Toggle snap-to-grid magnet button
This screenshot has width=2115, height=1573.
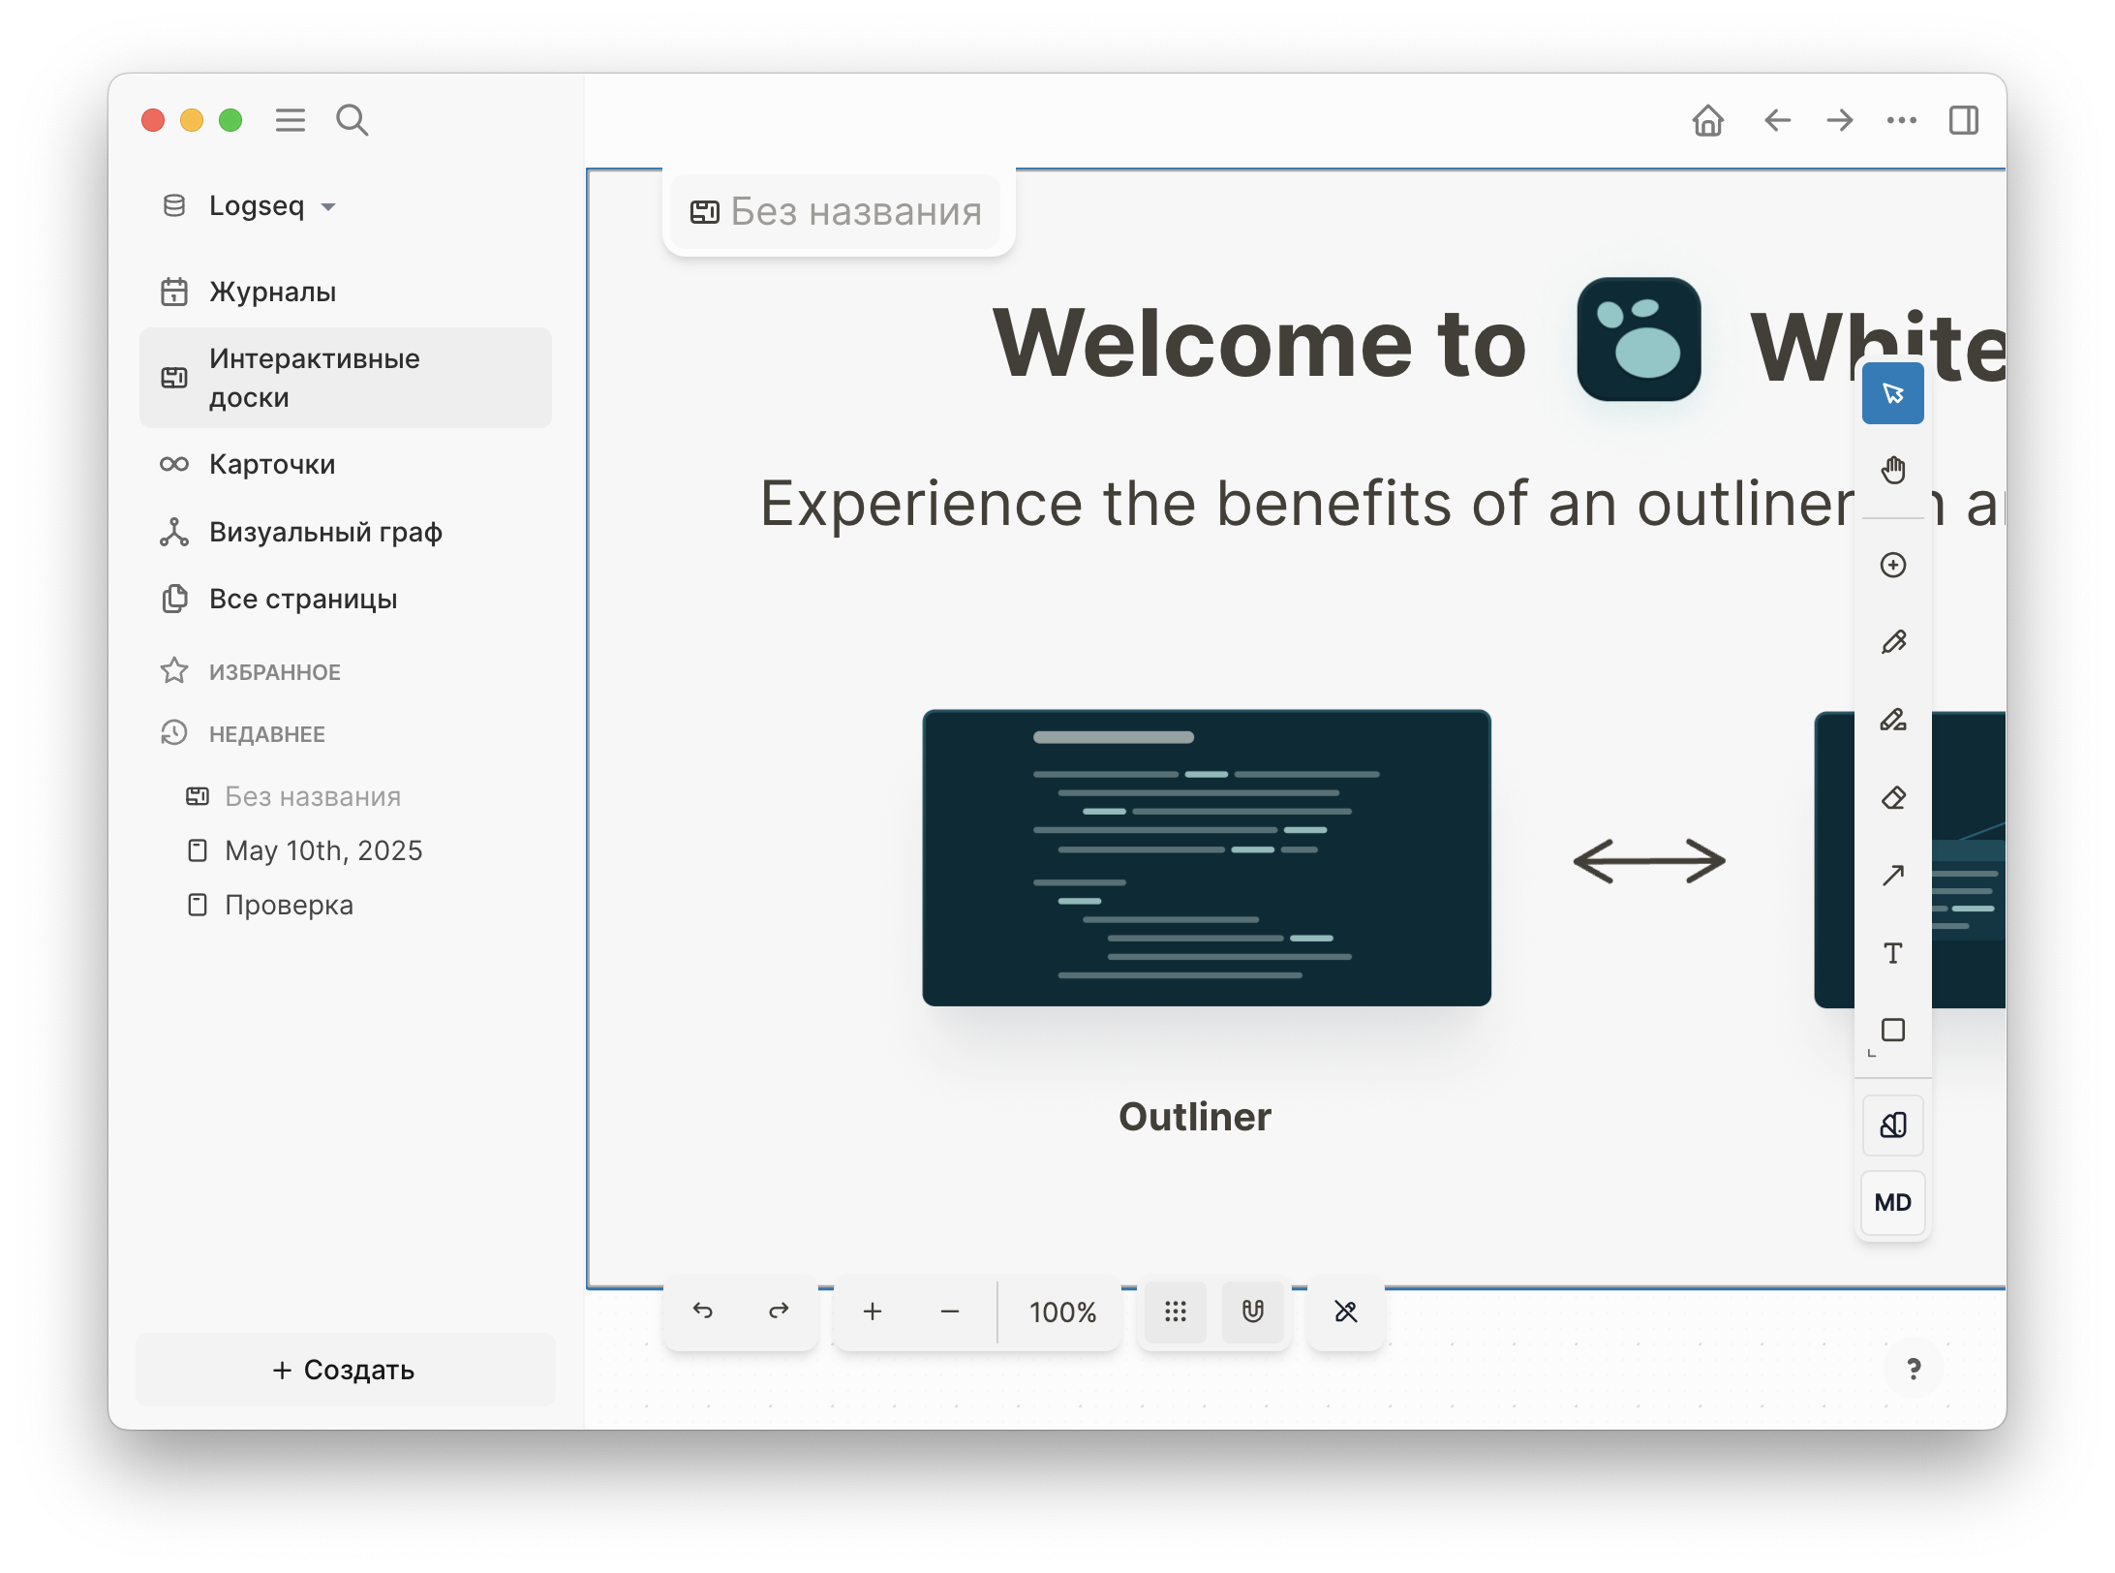point(1253,1311)
